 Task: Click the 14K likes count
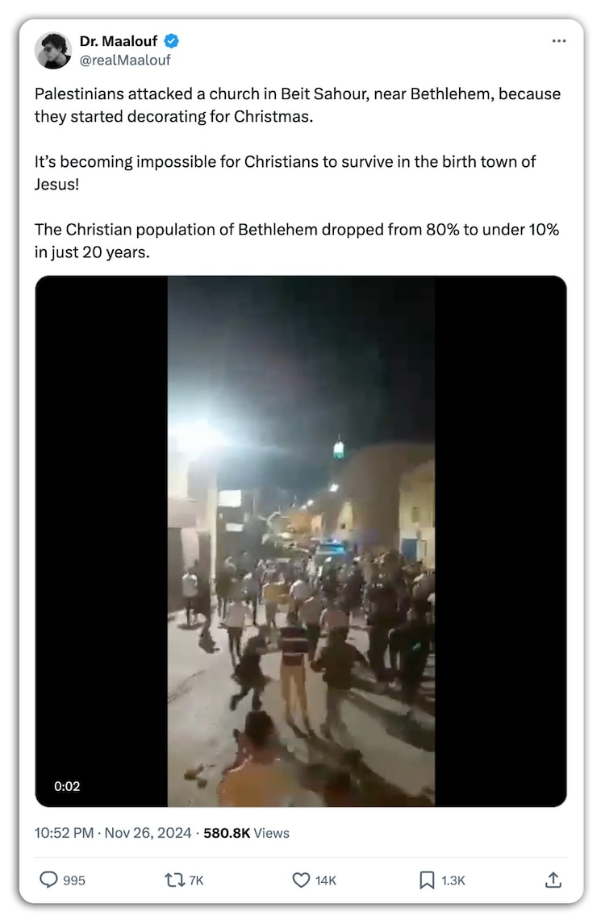coord(326,880)
